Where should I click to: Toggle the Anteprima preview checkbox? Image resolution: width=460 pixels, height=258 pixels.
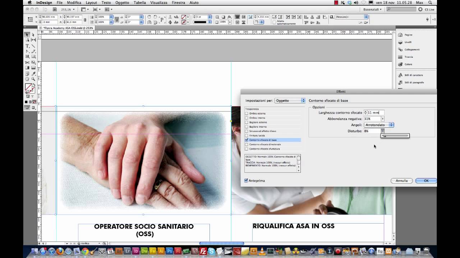point(246,181)
